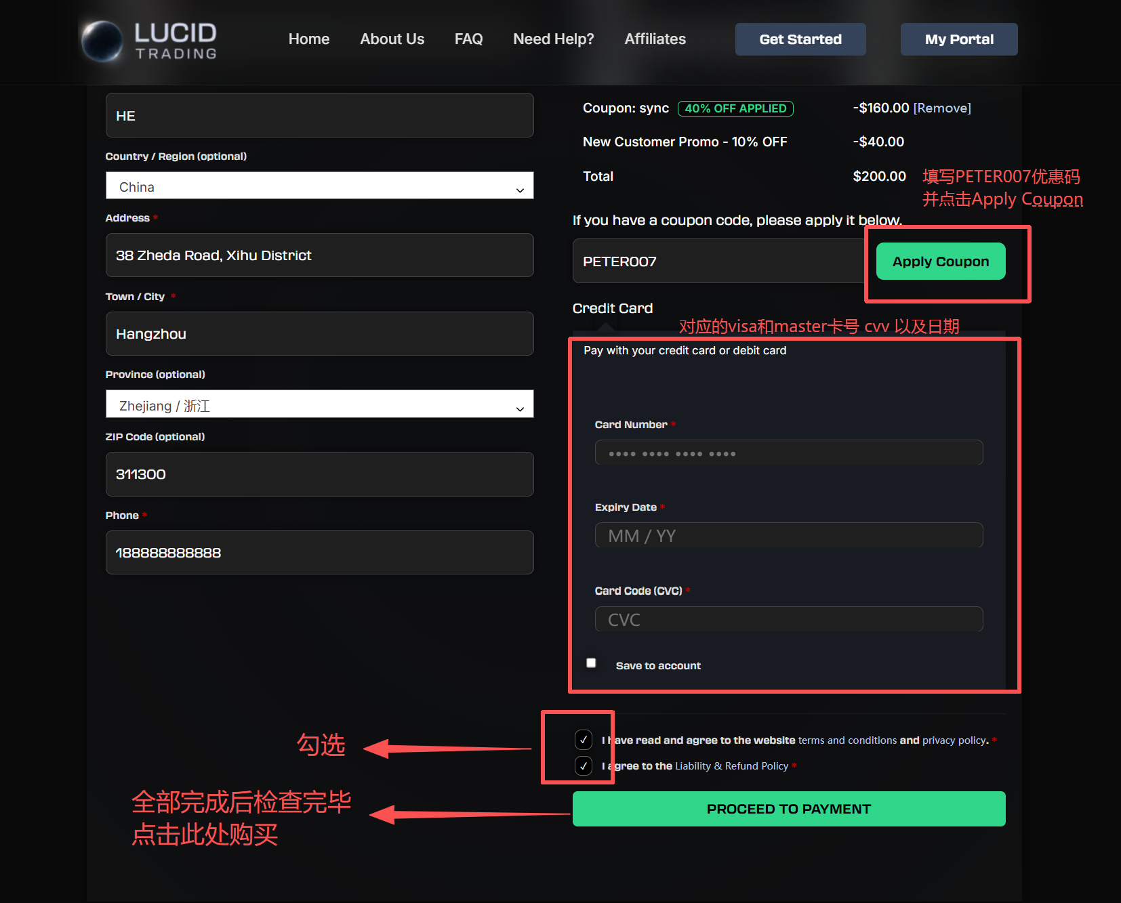1121x903 pixels.
Task: Select the Expiry Date MM / YY field
Action: click(788, 536)
